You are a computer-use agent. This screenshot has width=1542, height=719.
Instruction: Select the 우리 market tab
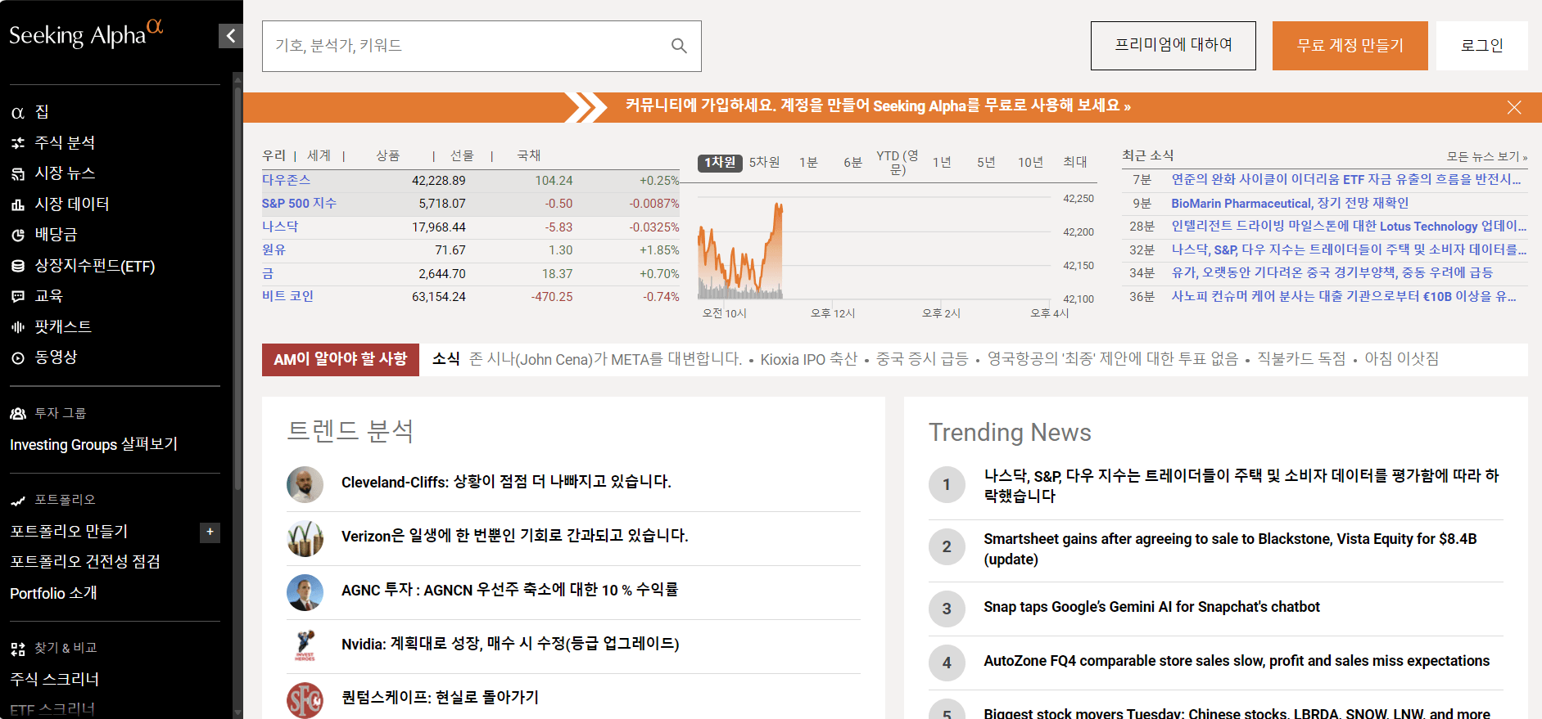click(x=274, y=155)
